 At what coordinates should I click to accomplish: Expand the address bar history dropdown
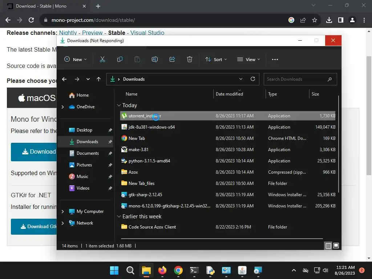tap(241, 79)
